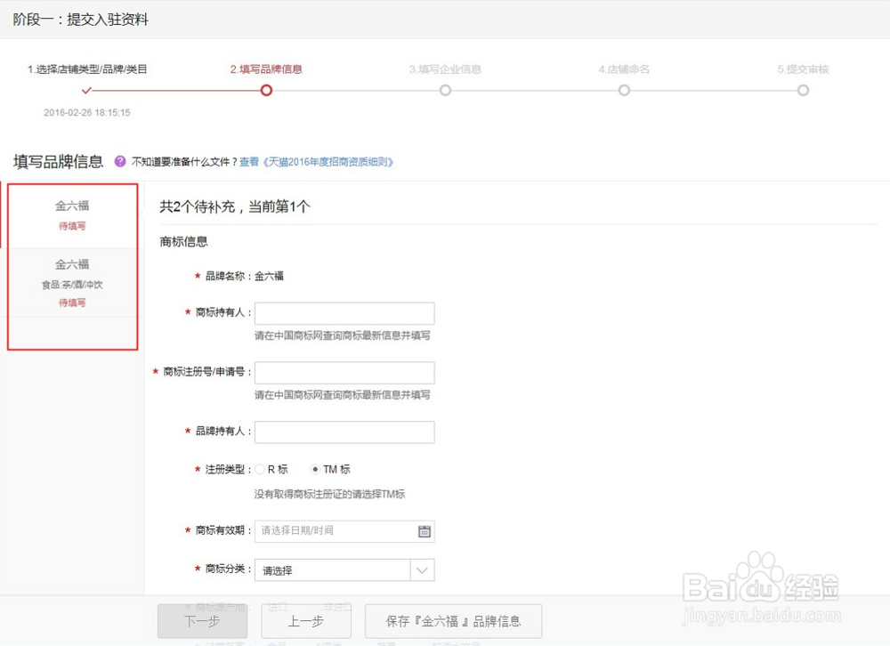
Task: Click the 品牌名称：金六福 text
Action: point(244,276)
